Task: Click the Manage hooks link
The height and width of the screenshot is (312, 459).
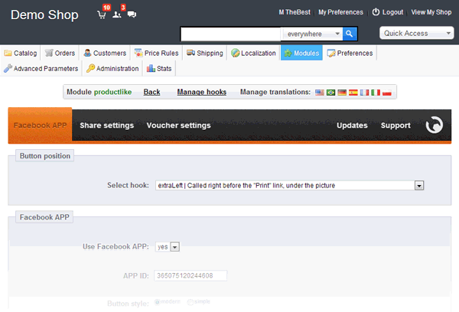Action: coord(201,92)
